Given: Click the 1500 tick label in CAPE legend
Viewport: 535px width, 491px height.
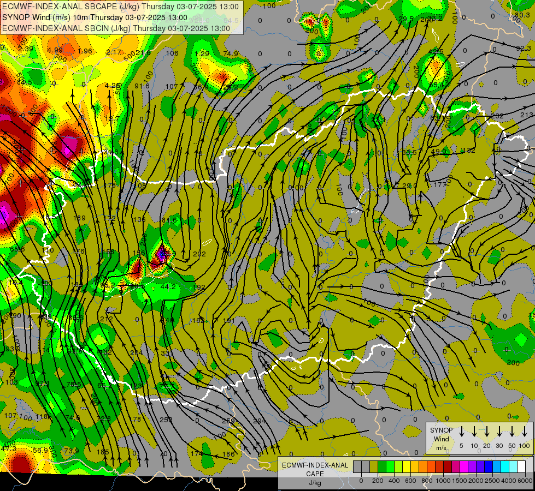Looking at the screenshot, I should 460,481.
